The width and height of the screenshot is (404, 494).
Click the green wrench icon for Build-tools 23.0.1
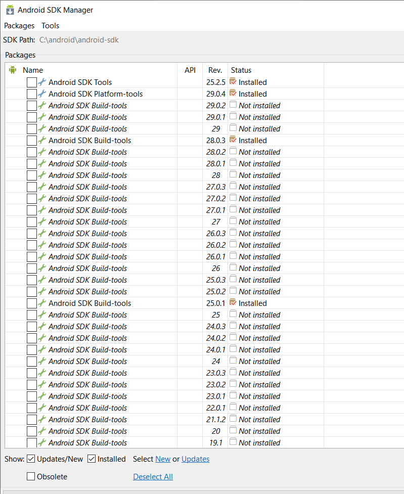(42, 396)
